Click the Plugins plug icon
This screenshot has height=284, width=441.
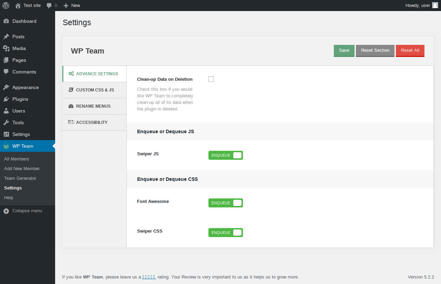6,99
